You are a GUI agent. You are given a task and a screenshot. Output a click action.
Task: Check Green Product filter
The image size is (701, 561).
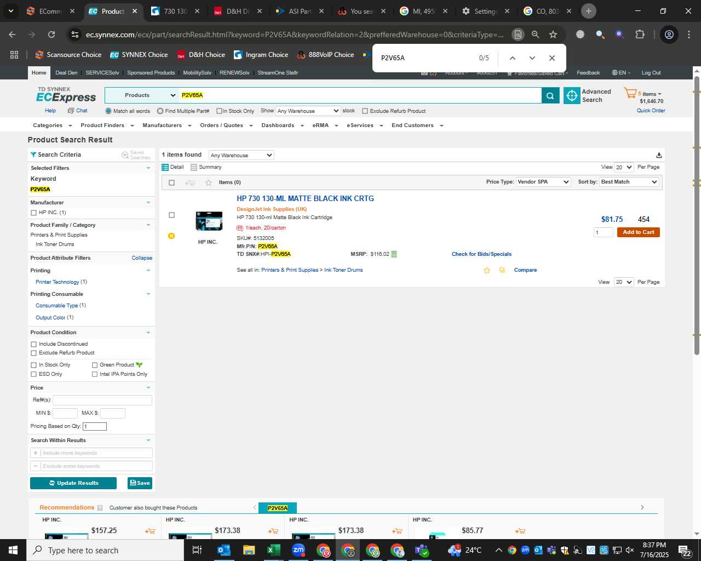95,365
